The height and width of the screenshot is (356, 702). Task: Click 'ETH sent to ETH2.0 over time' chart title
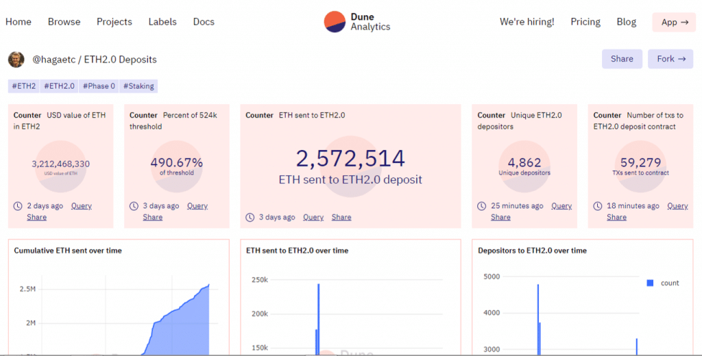tap(298, 251)
